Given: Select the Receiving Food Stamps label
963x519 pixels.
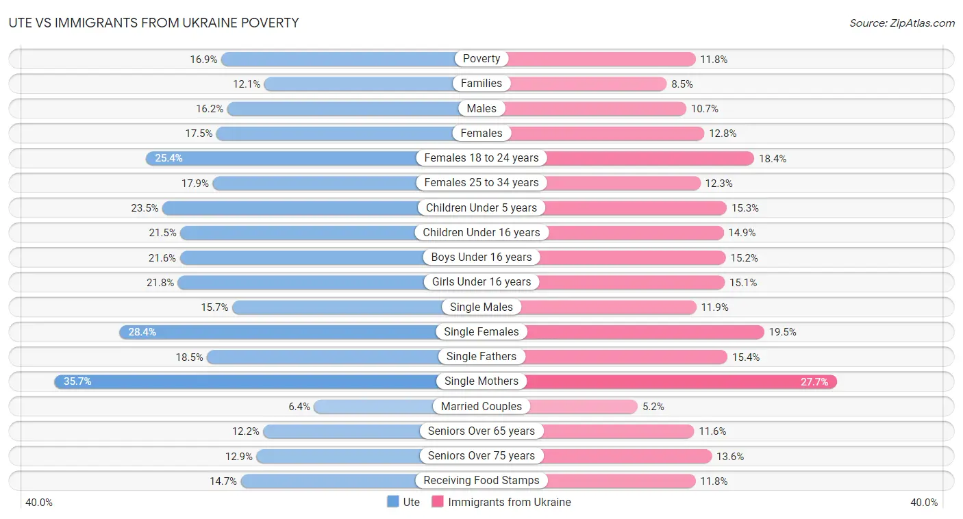Looking at the screenshot, I should (x=481, y=481).
